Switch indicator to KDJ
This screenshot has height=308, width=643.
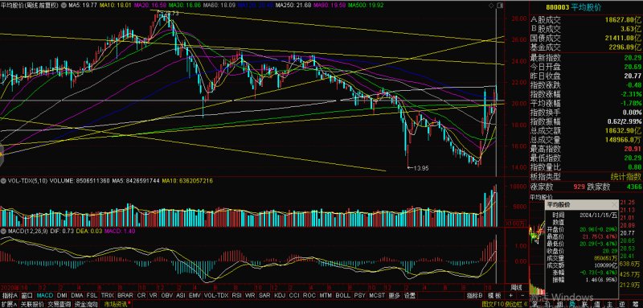coord(280,295)
